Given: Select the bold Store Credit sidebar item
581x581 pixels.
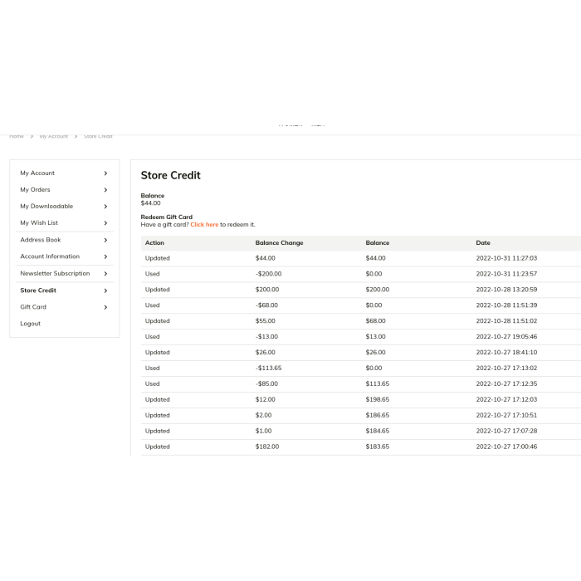Looking at the screenshot, I should pyautogui.click(x=38, y=290).
